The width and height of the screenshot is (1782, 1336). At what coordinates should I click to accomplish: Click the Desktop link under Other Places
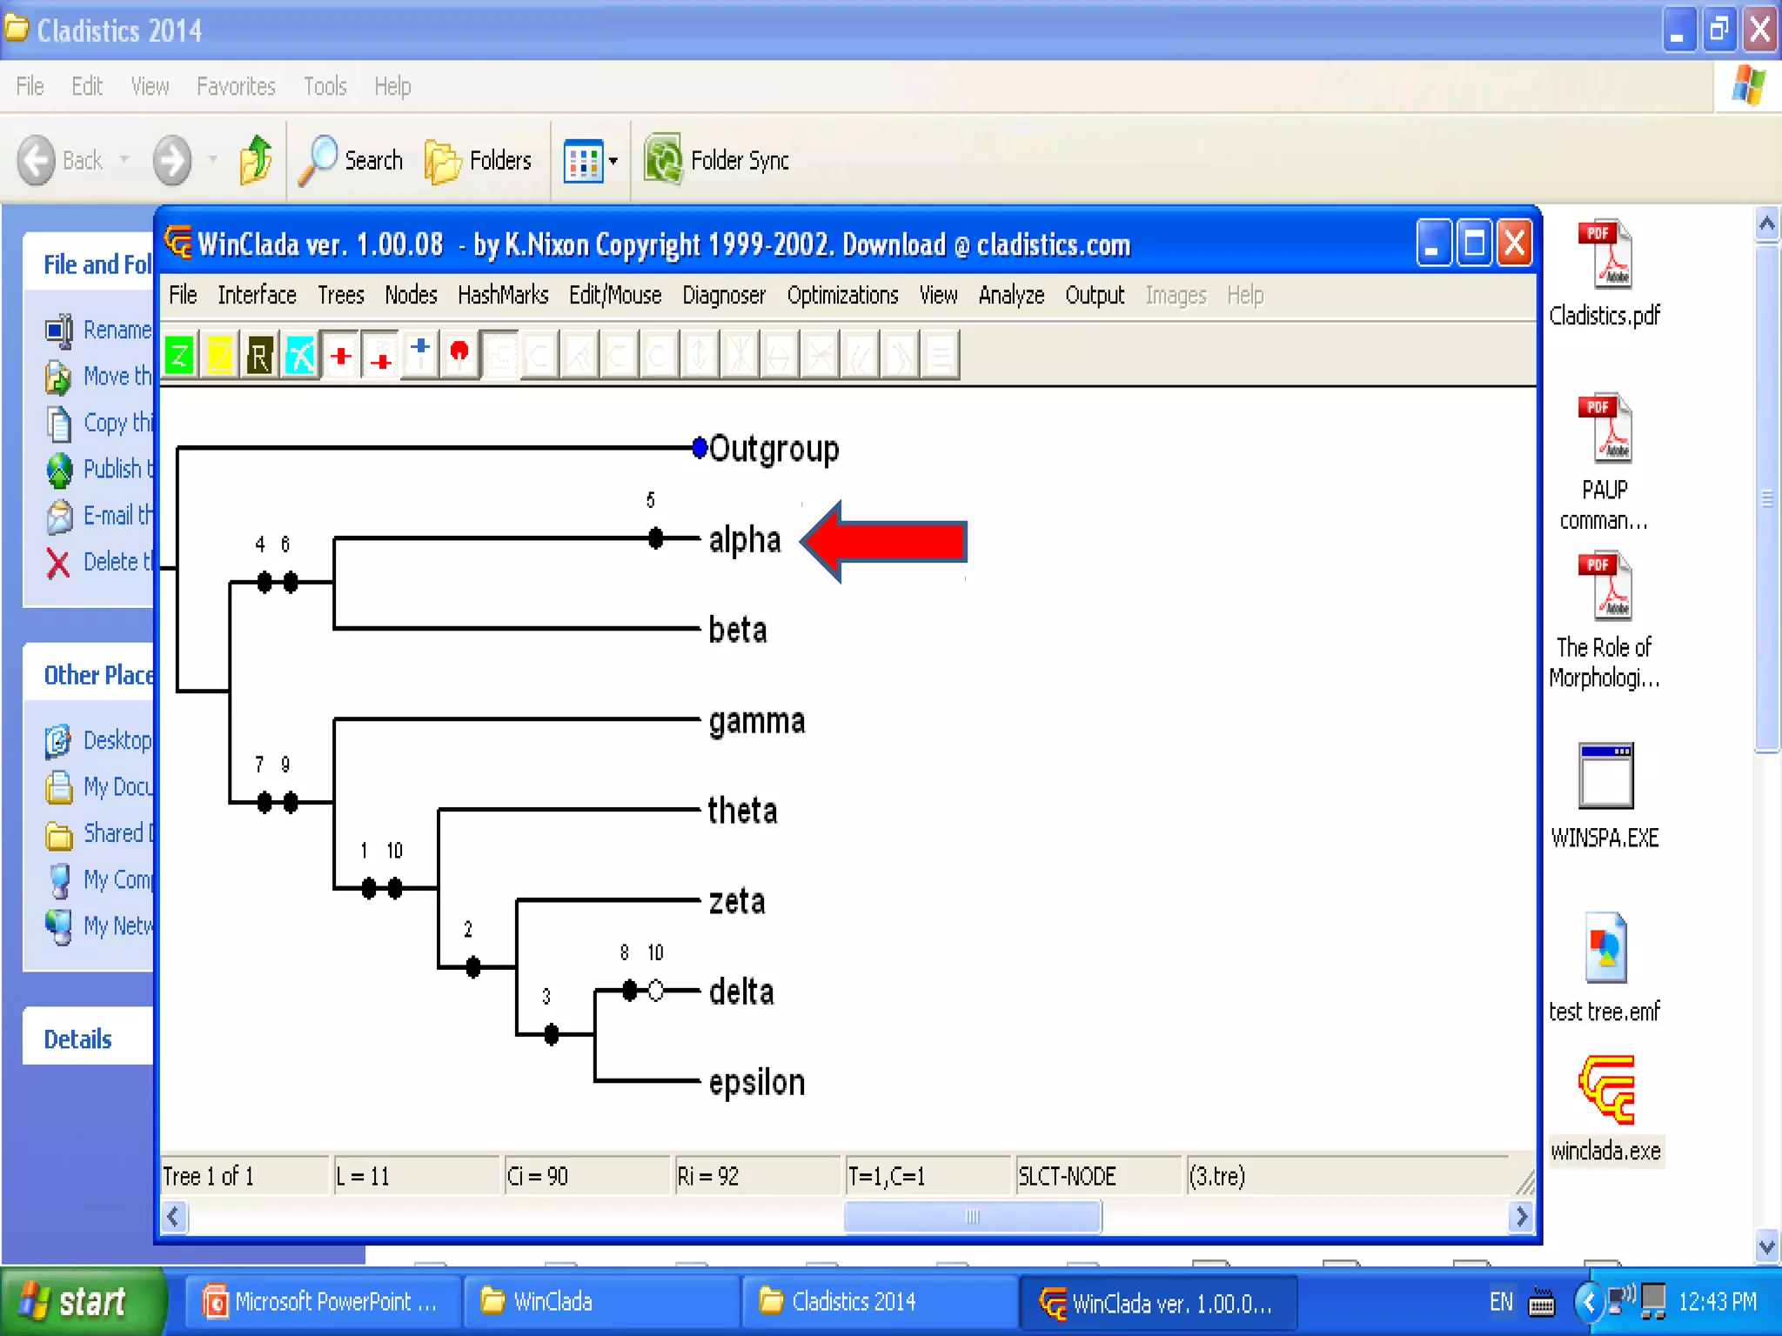(x=117, y=740)
